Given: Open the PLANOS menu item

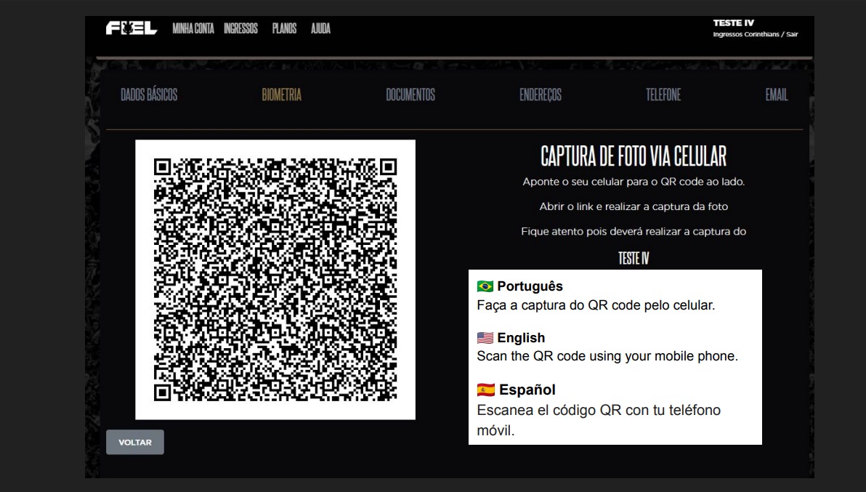Looking at the screenshot, I should coord(284,29).
